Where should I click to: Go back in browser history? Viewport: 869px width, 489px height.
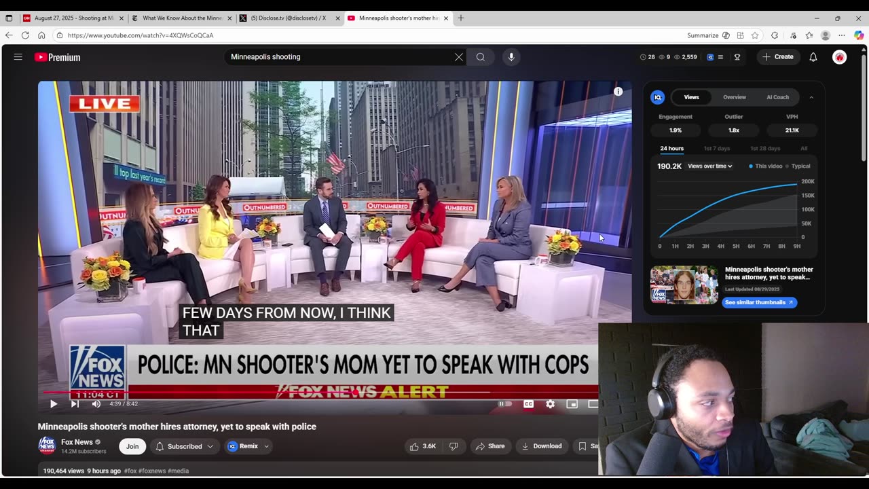pyautogui.click(x=9, y=35)
